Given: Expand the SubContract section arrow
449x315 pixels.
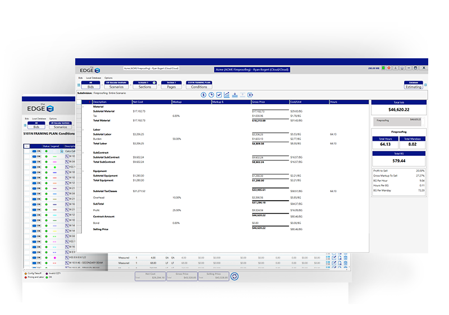Looking at the screenshot, I should (83, 152).
